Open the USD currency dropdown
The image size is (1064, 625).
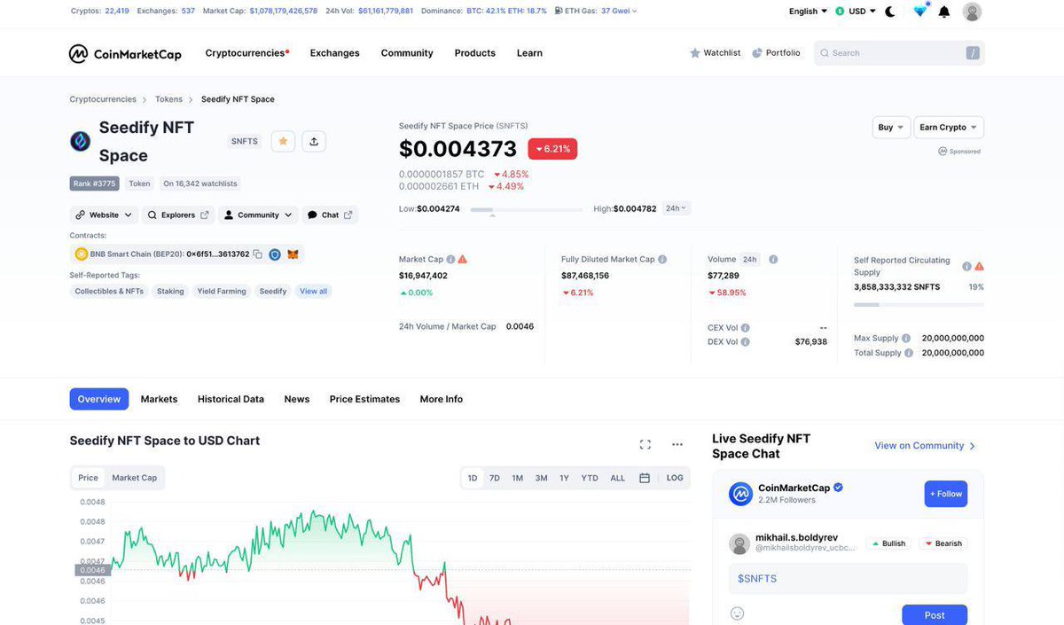point(856,12)
